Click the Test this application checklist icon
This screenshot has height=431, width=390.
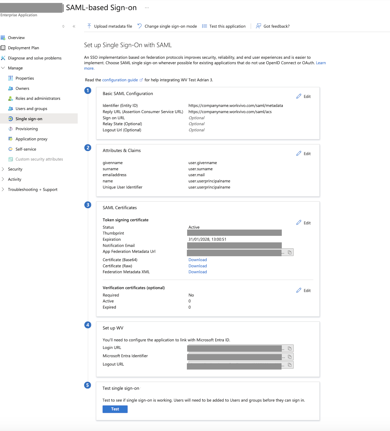tap(204, 26)
